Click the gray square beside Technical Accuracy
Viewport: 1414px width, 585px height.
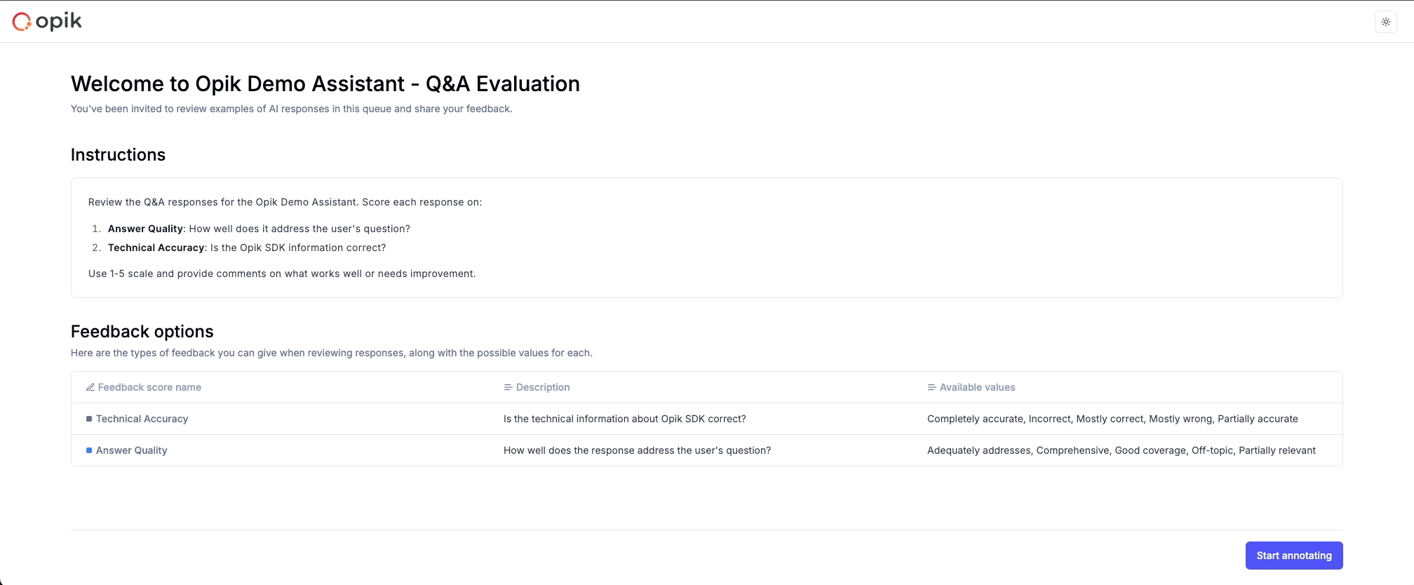click(x=89, y=419)
